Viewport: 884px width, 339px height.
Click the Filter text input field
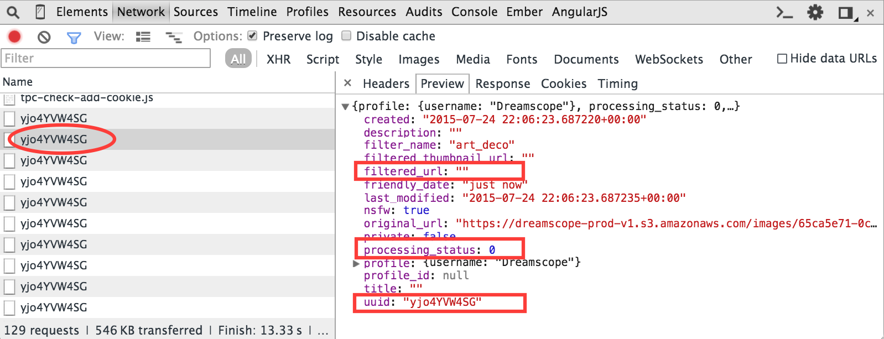tap(106, 58)
